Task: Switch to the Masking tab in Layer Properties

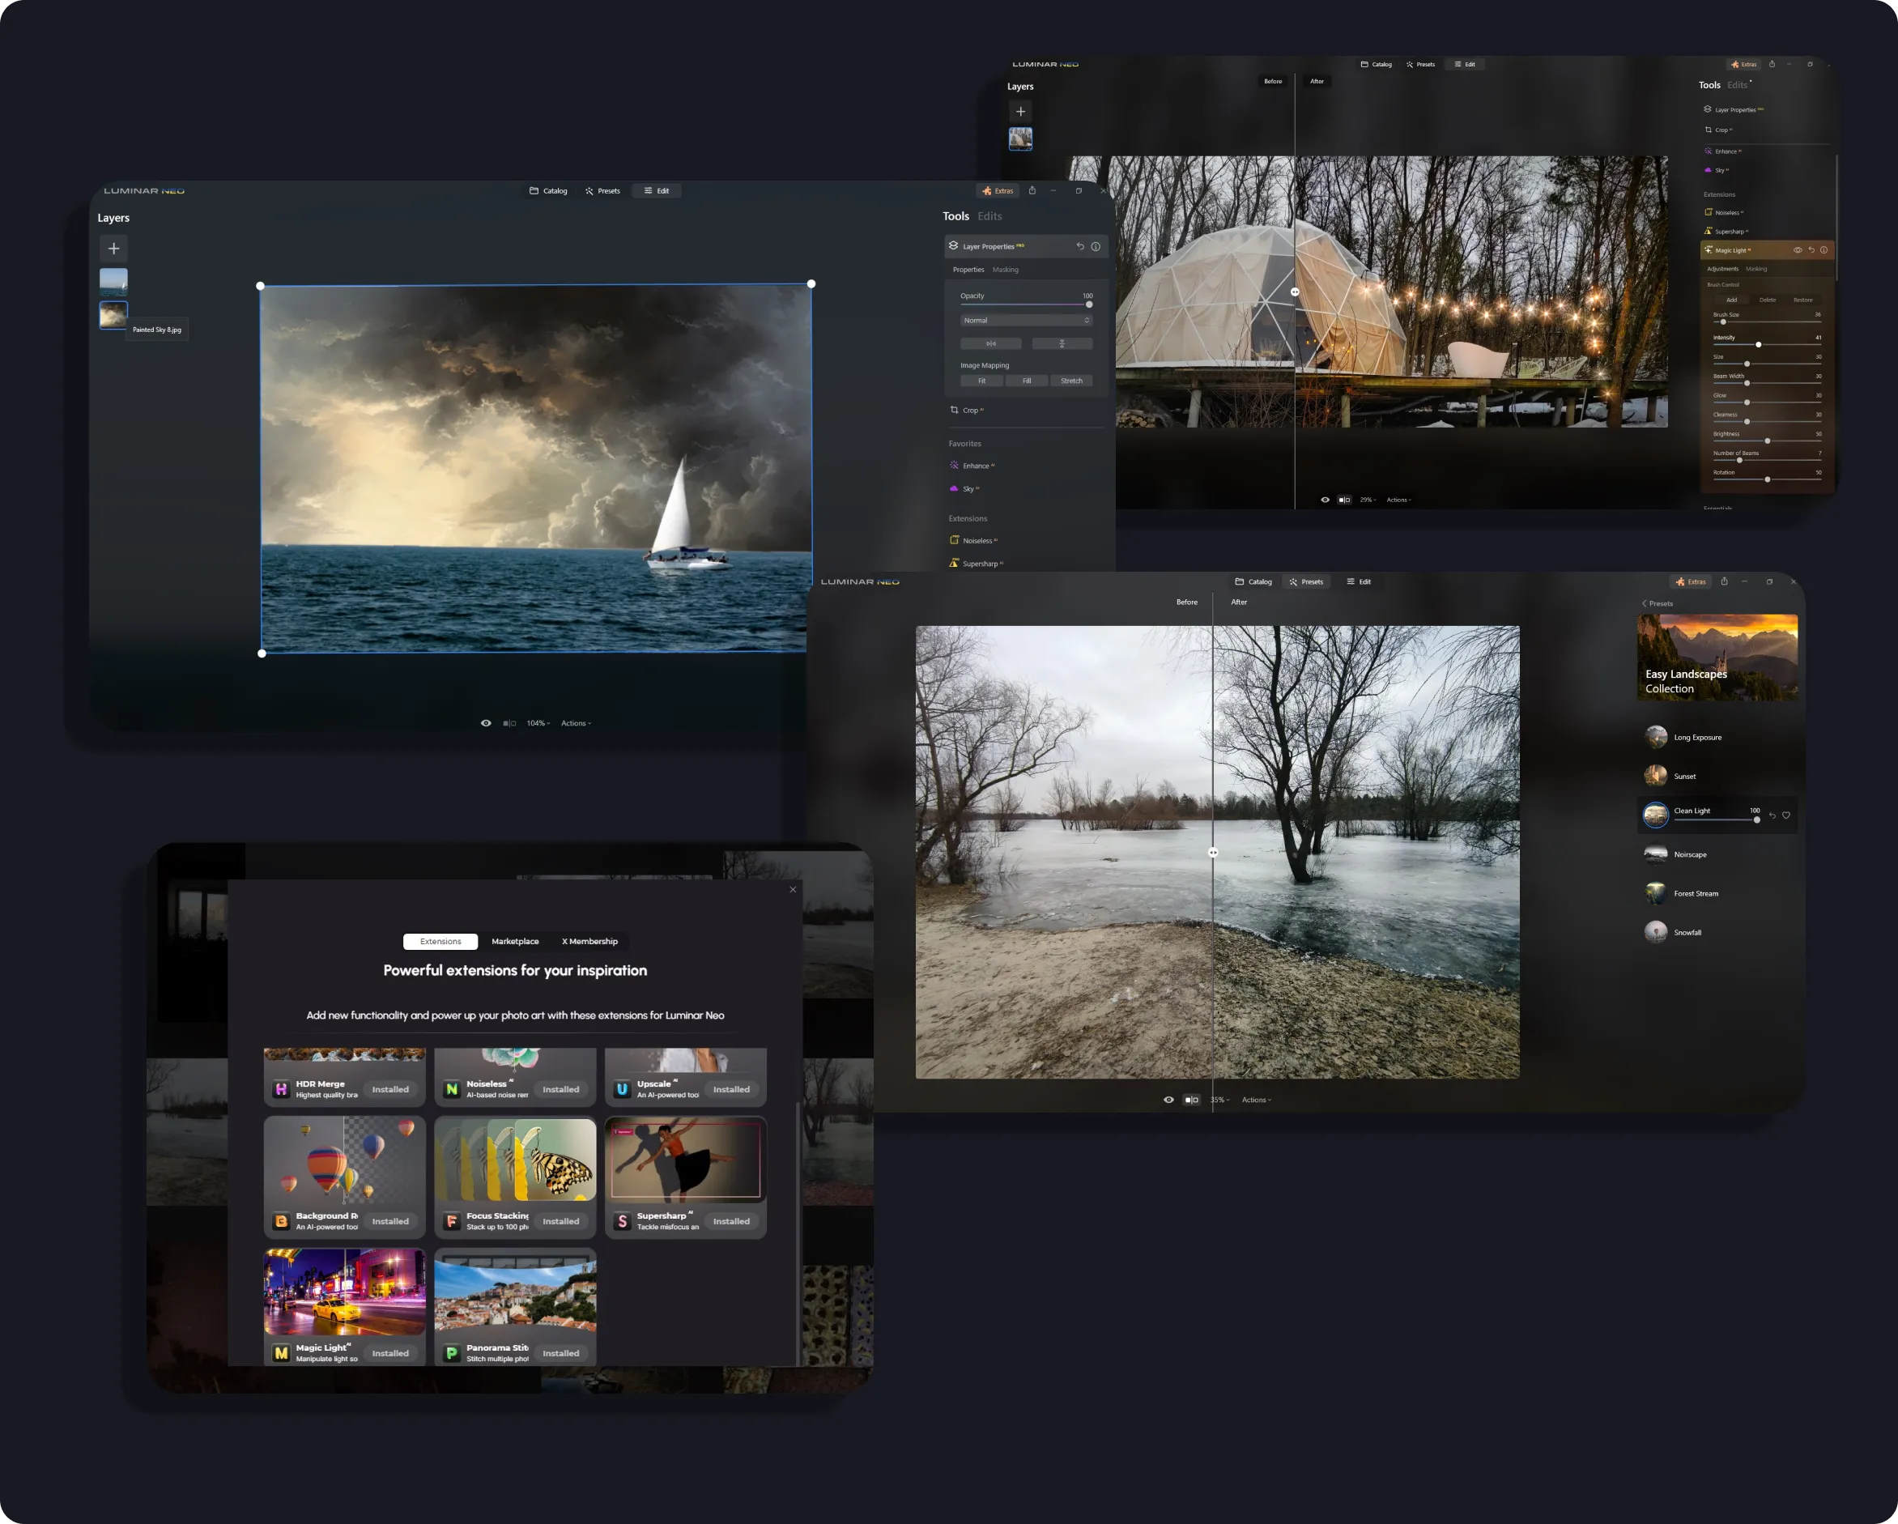Action: 1006,270
